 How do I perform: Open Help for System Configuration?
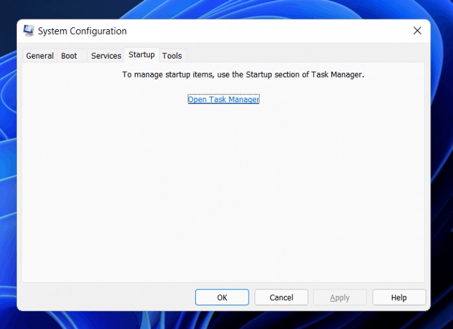coord(399,297)
